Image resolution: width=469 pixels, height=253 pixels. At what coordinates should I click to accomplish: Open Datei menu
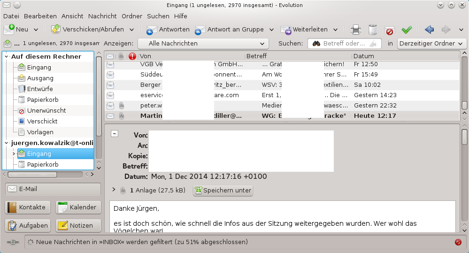tap(11, 16)
